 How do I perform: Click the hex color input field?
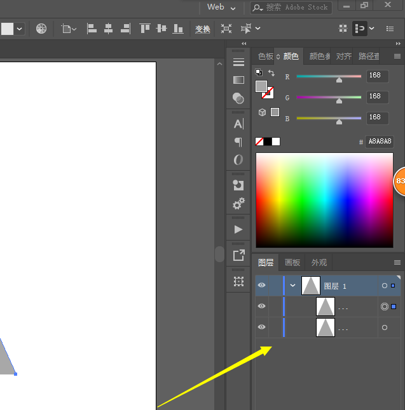coord(380,142)
